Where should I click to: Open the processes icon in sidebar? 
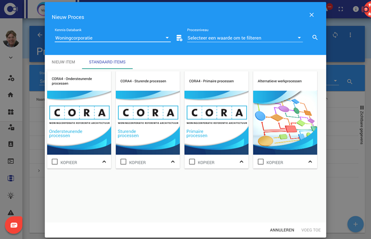pyautogui.click(x=10, y=178)
